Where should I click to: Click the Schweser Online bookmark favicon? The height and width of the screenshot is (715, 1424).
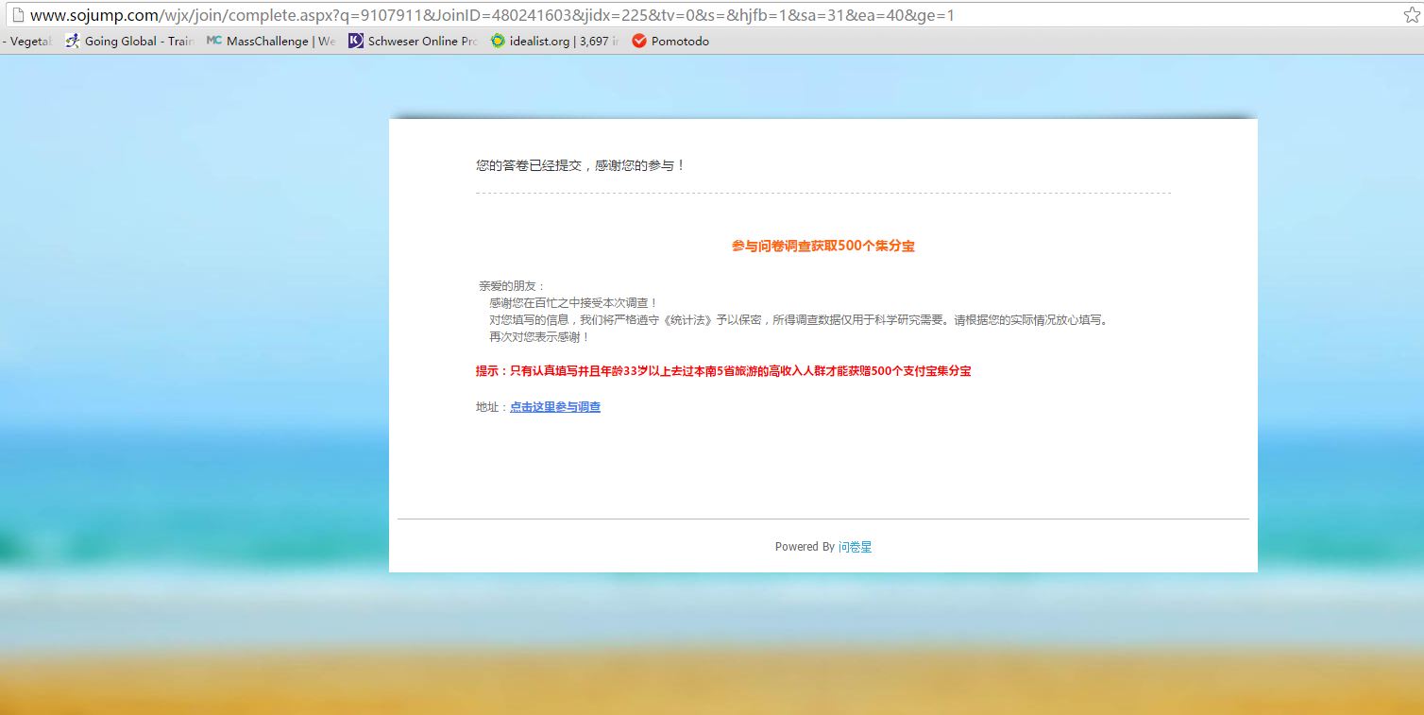[355, 41]
